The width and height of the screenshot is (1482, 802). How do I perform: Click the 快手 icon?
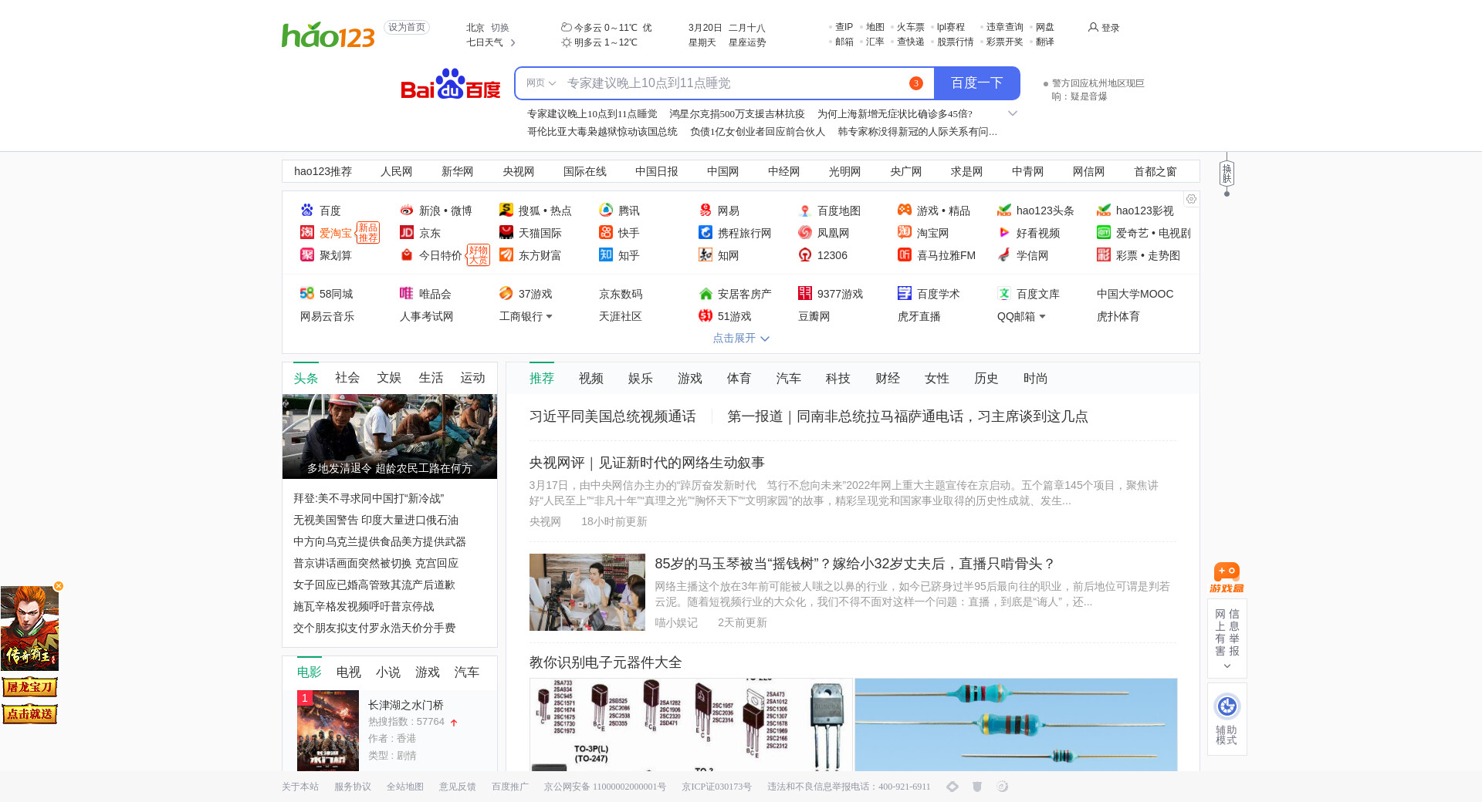point(606,233)
